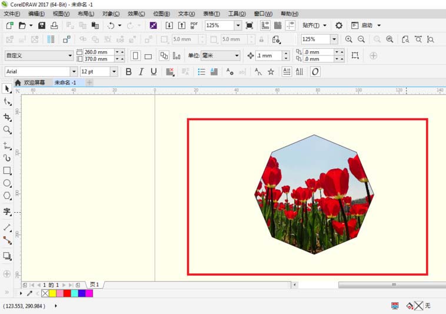Click the Import icon
Viewport: 446px width, 314px height.
tap(169, 25)
